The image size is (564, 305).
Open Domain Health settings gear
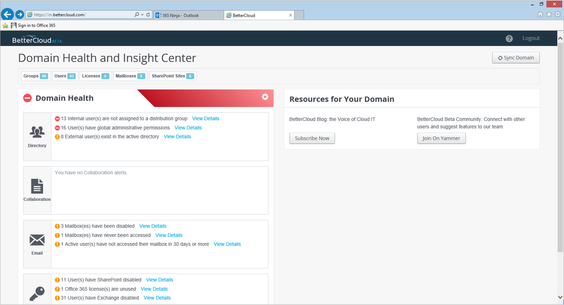(x=265, y=97)
